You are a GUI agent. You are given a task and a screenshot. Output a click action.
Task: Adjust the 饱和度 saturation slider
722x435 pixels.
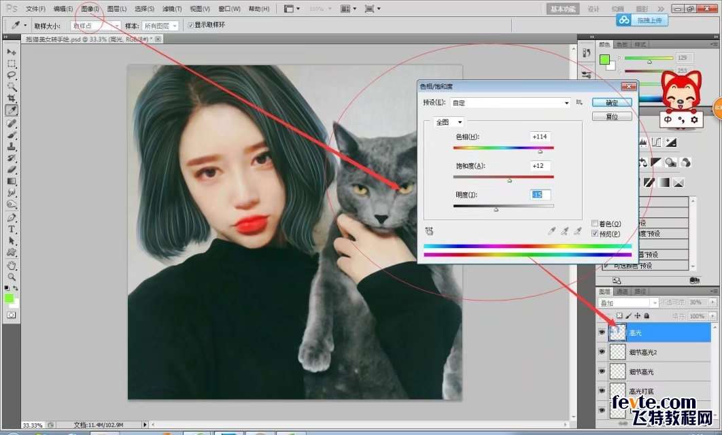click(509, 179)
